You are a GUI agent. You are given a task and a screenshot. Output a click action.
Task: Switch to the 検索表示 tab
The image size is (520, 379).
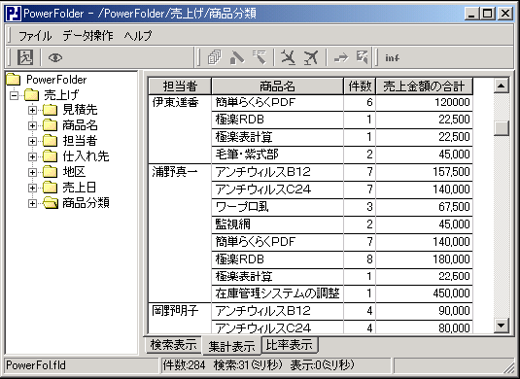click(x=173, y=345)
